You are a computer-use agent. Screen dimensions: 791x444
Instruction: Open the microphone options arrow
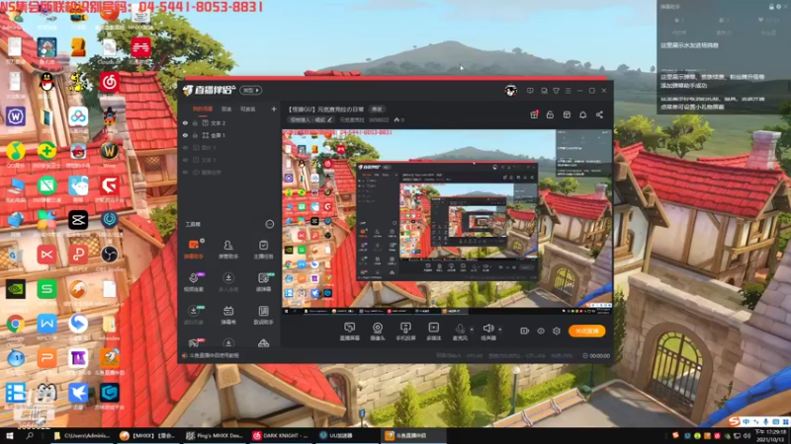point(472,330)
